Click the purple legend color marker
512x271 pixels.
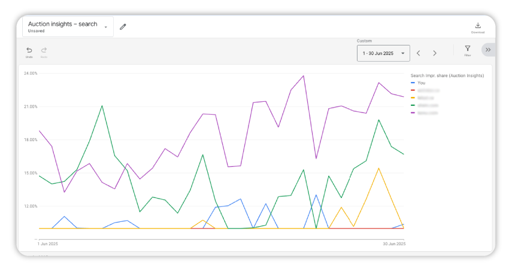413,113
